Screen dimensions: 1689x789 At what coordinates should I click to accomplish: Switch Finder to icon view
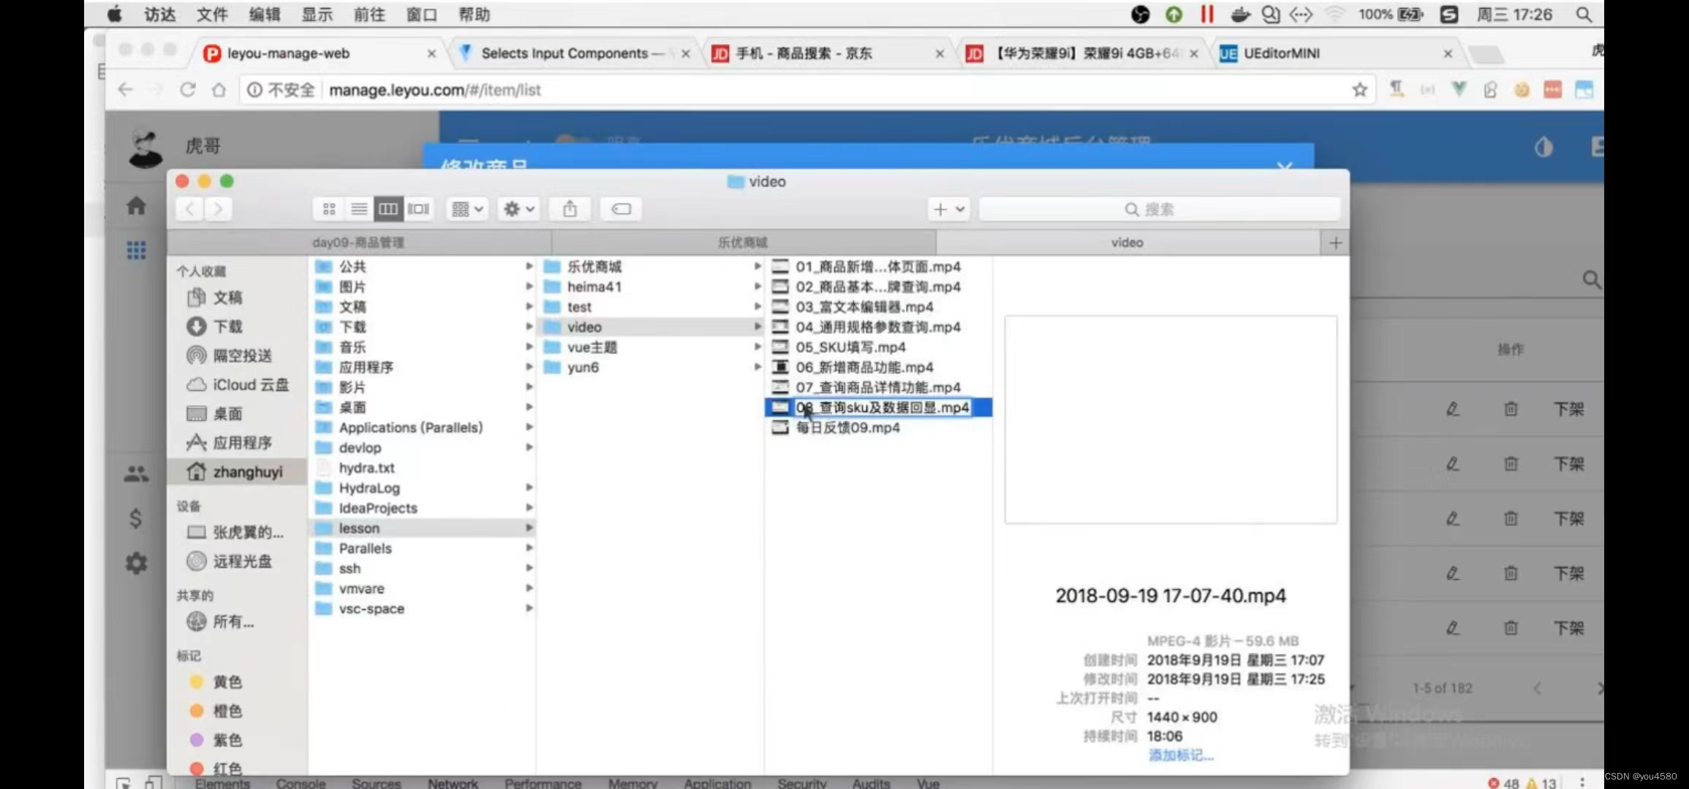point(329,210)
